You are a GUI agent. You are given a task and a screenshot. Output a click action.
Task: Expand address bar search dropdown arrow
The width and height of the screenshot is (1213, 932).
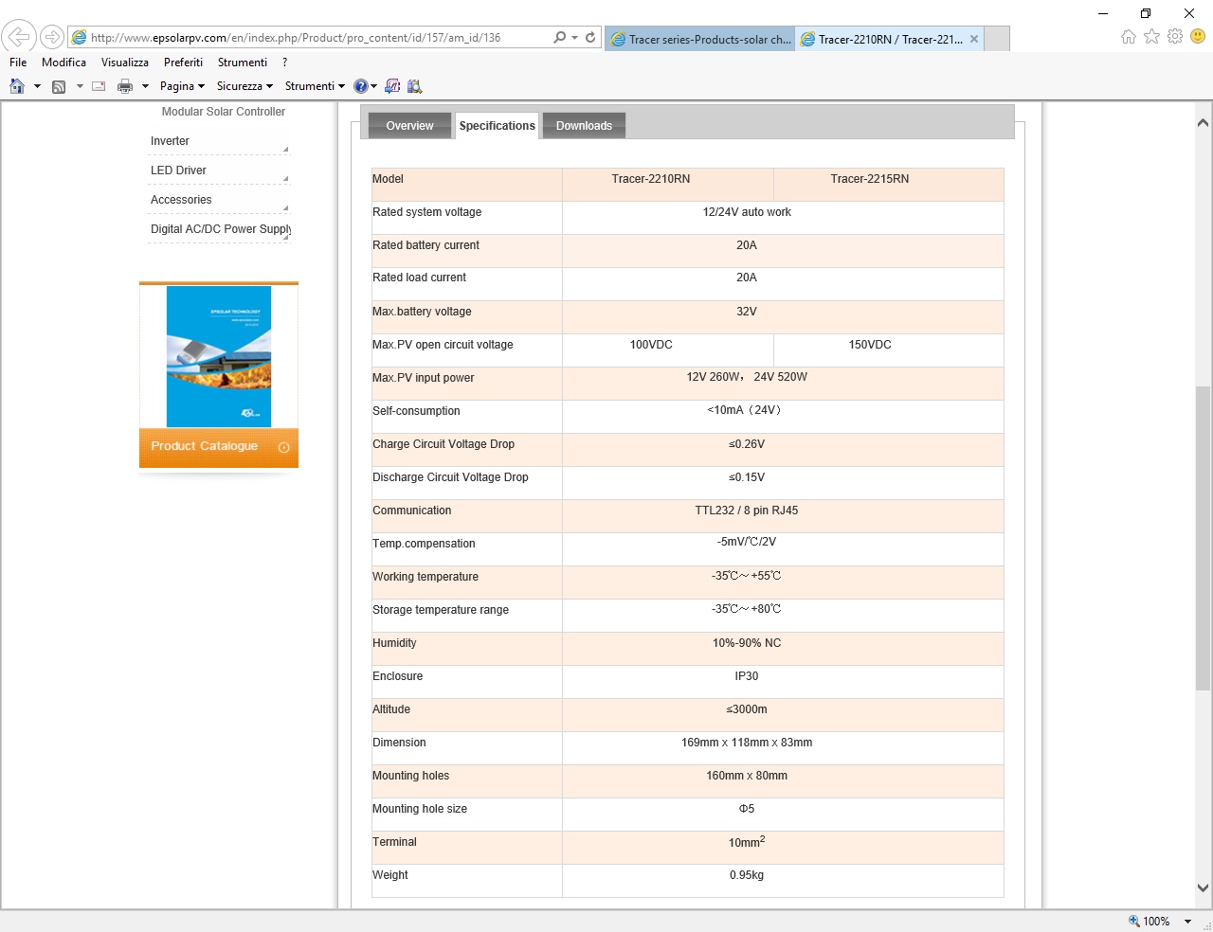click(x=574, y=37)
